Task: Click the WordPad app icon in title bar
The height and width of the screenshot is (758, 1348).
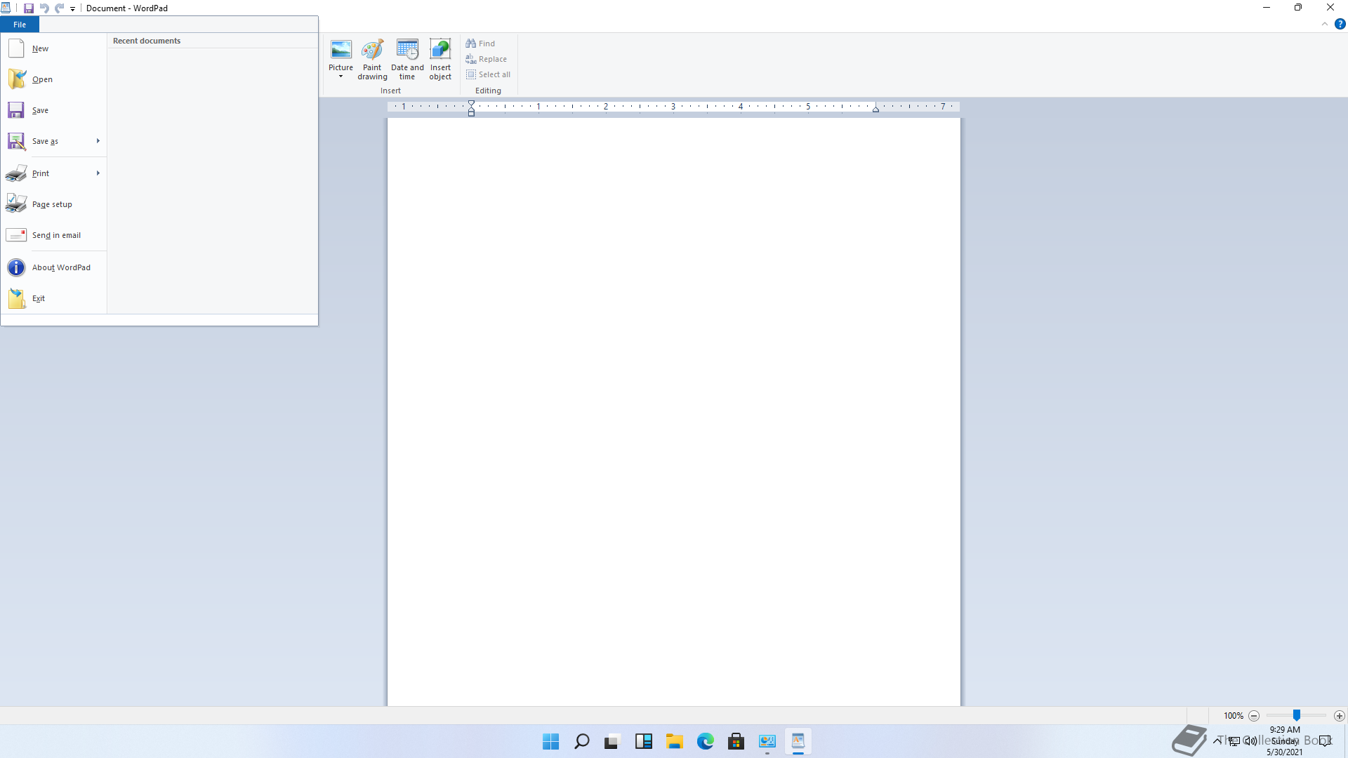Action: (6, 8)
